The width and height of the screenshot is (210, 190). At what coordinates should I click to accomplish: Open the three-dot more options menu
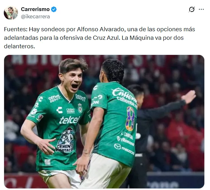click(201, 9)
